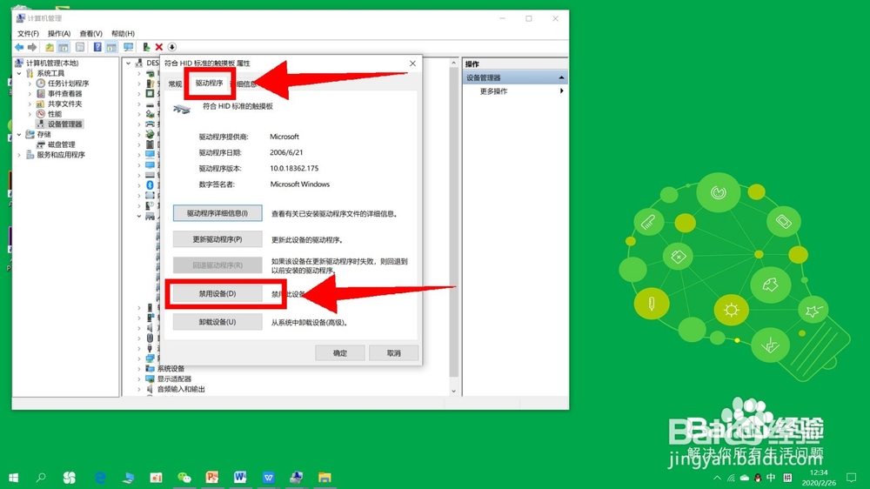Screen dimensions: 870x489
Task: Collapse the DES computer root node
Action: tap(129, 64)
